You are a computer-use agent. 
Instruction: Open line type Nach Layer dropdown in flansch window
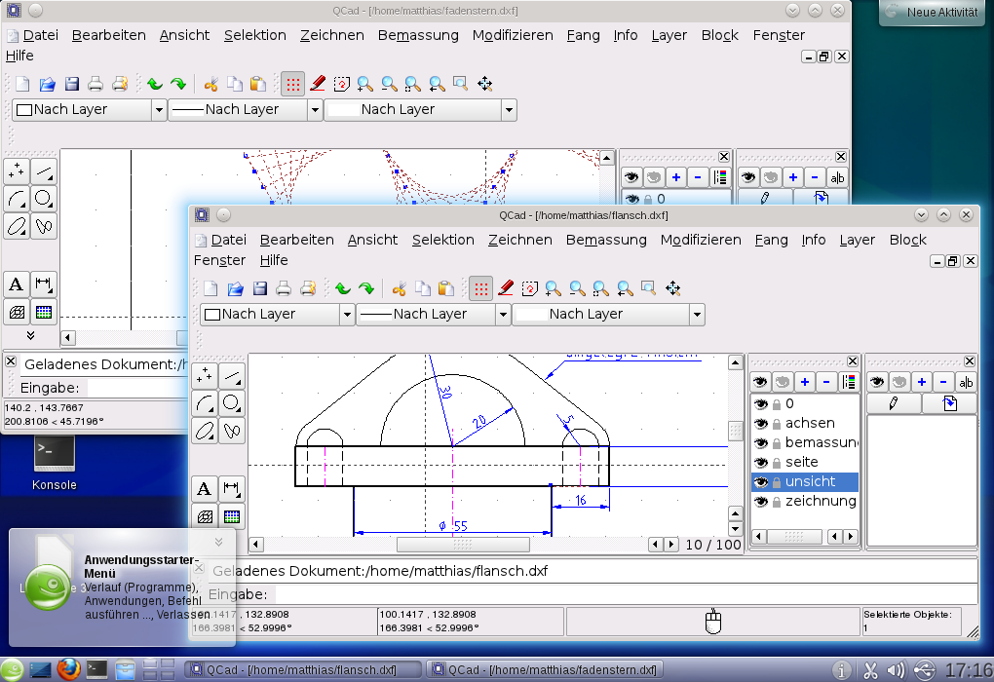[608, 315]
